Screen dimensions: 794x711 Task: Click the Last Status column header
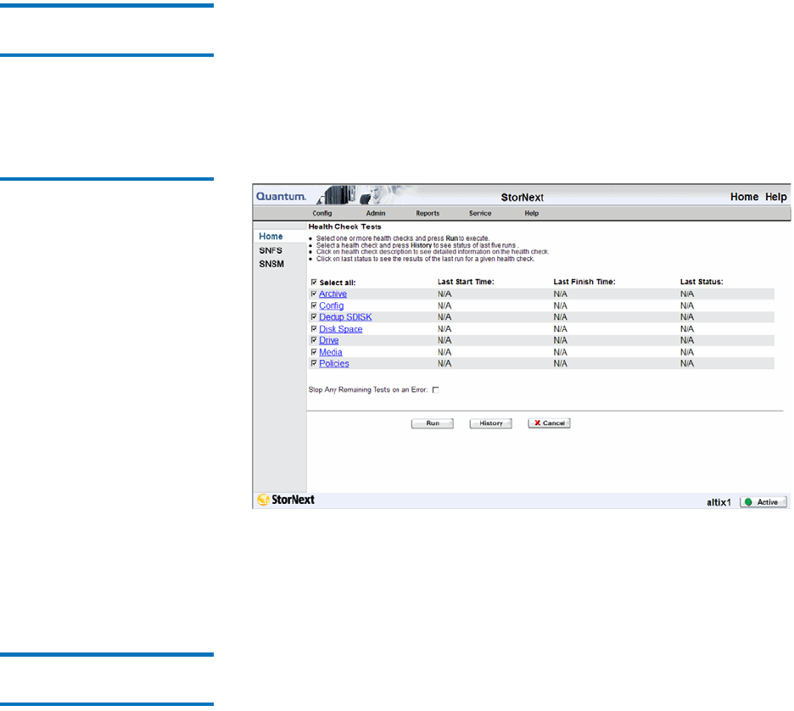[702, 282]
